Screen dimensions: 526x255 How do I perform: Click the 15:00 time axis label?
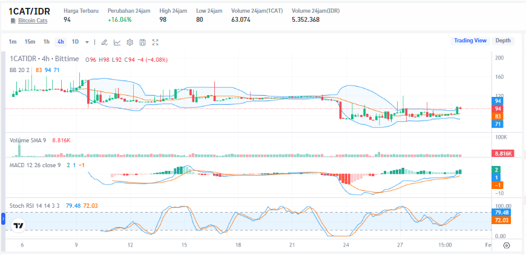click(445, 245)
